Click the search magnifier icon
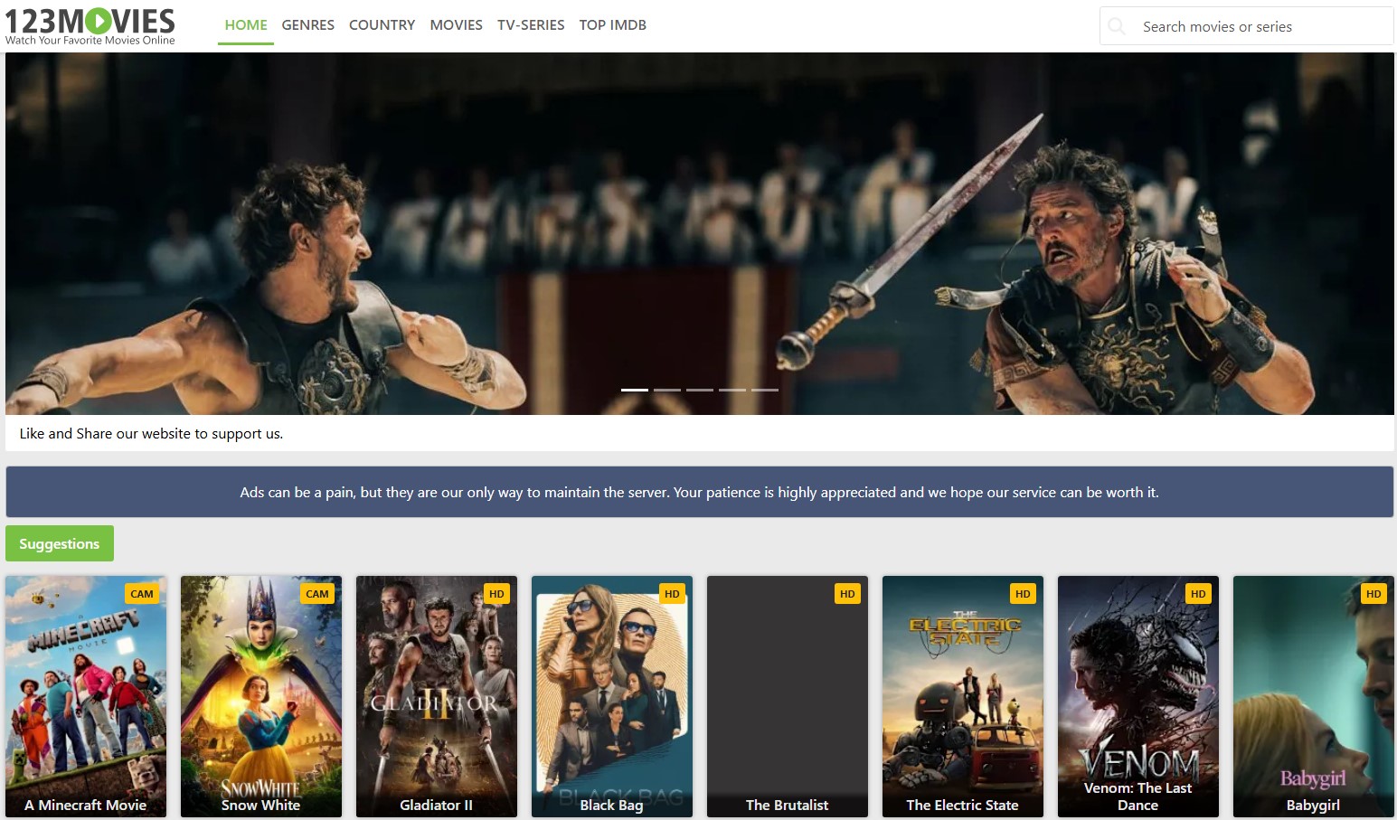Viewport: 1397px width, 820px height. (x=1118, y=26)
